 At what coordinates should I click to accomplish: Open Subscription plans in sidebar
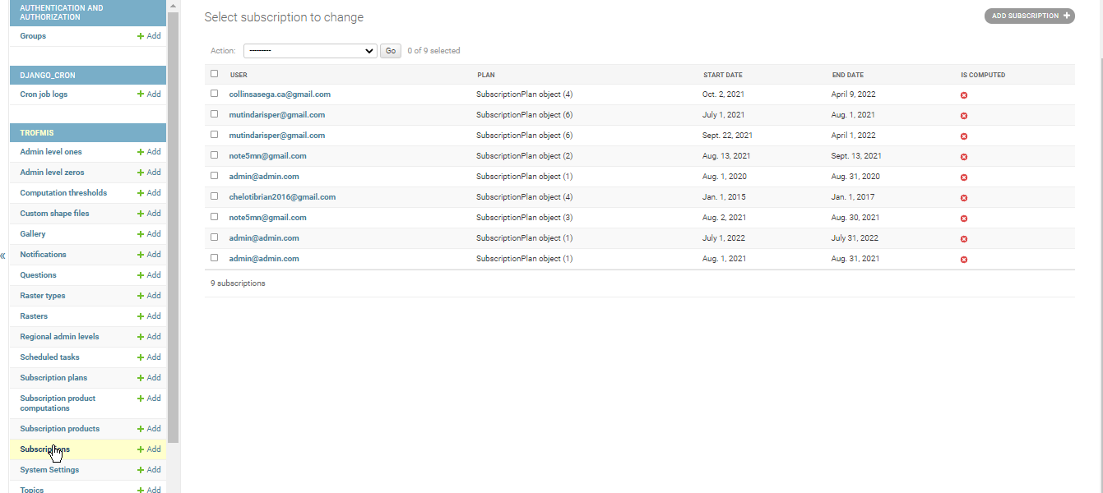(x=53, y=378)
